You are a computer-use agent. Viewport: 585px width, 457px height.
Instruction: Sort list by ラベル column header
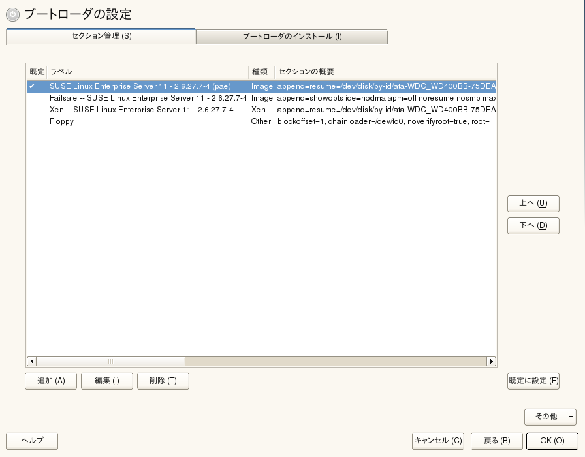[x=148, y=72]
